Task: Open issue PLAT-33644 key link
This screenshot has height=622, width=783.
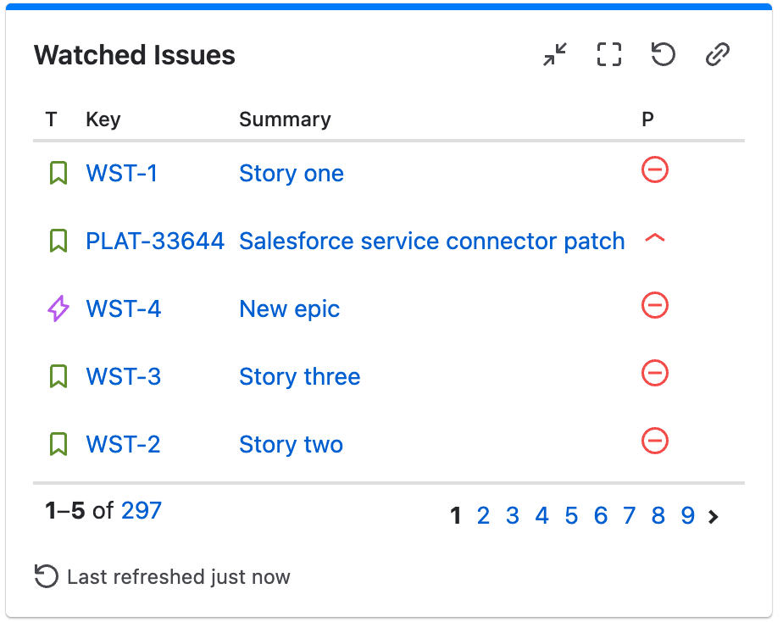Action: (155, 242)
